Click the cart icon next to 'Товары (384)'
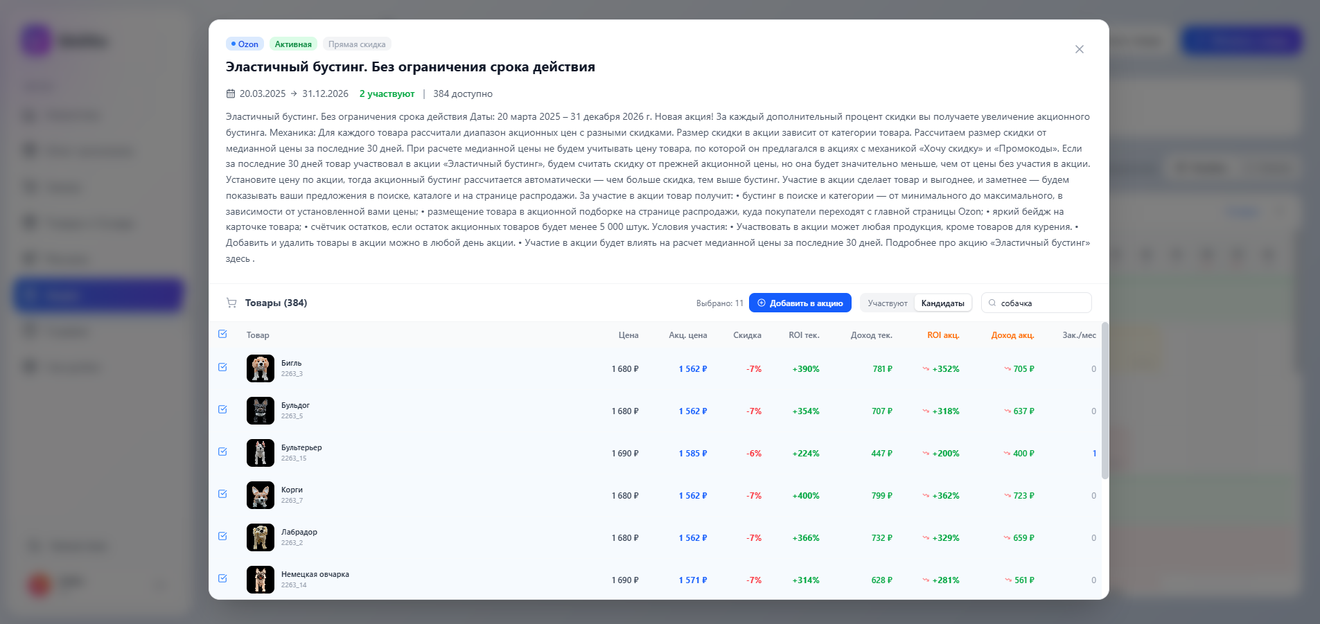 (230, 303)
